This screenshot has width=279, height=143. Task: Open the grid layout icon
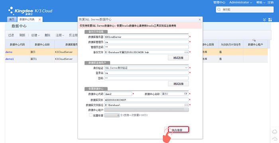point(270,20)
